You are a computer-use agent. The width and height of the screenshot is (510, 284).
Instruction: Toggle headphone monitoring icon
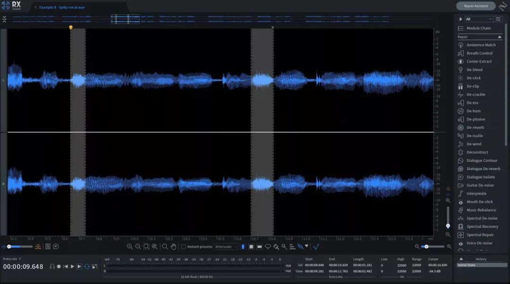52,267
